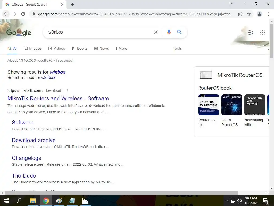Open the search Tools options
The width and height of the screenshot is (274, 206).
pos(177,49)
